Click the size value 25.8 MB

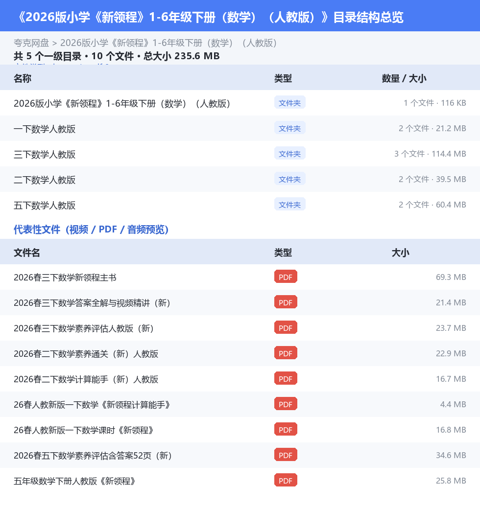(451, 481)
